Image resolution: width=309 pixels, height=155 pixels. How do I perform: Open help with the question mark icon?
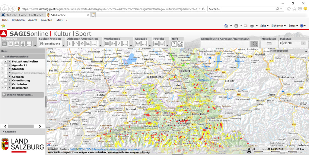click(174, 44)
